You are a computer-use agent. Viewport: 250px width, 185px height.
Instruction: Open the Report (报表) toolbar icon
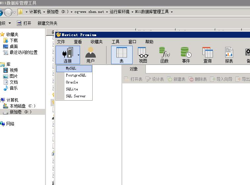229,54
